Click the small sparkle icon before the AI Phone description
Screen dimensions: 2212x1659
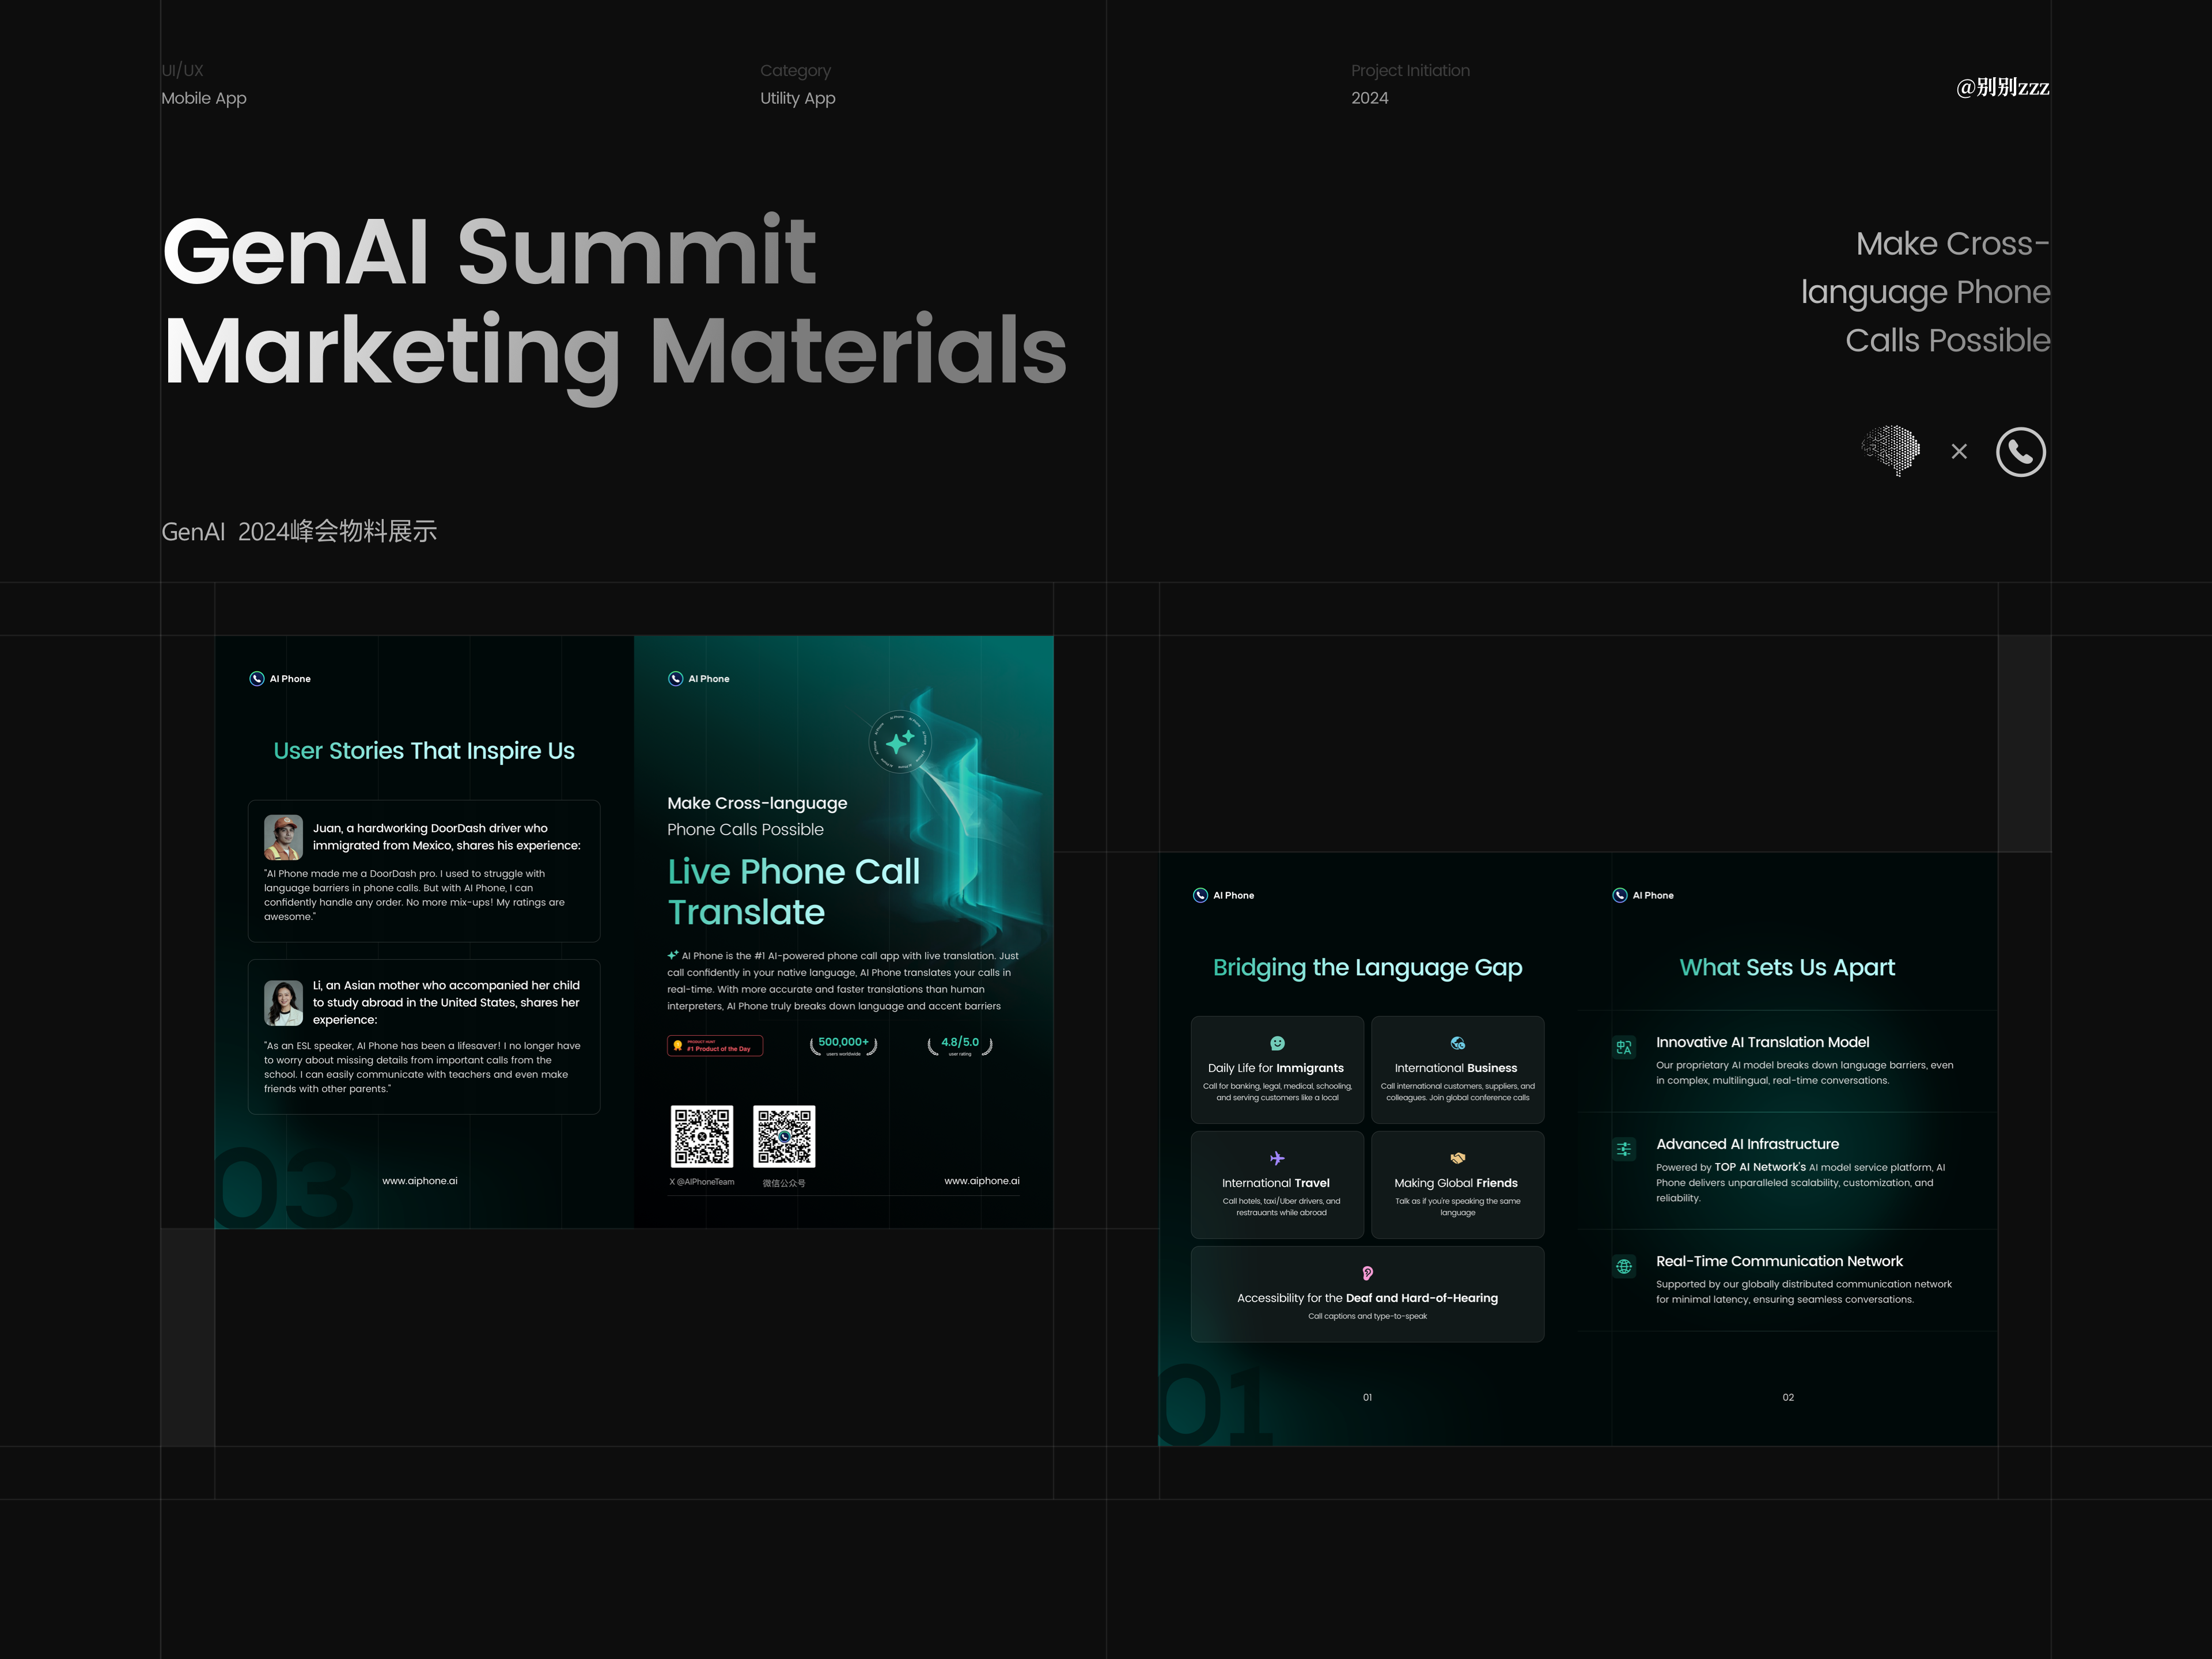(673, 955)
